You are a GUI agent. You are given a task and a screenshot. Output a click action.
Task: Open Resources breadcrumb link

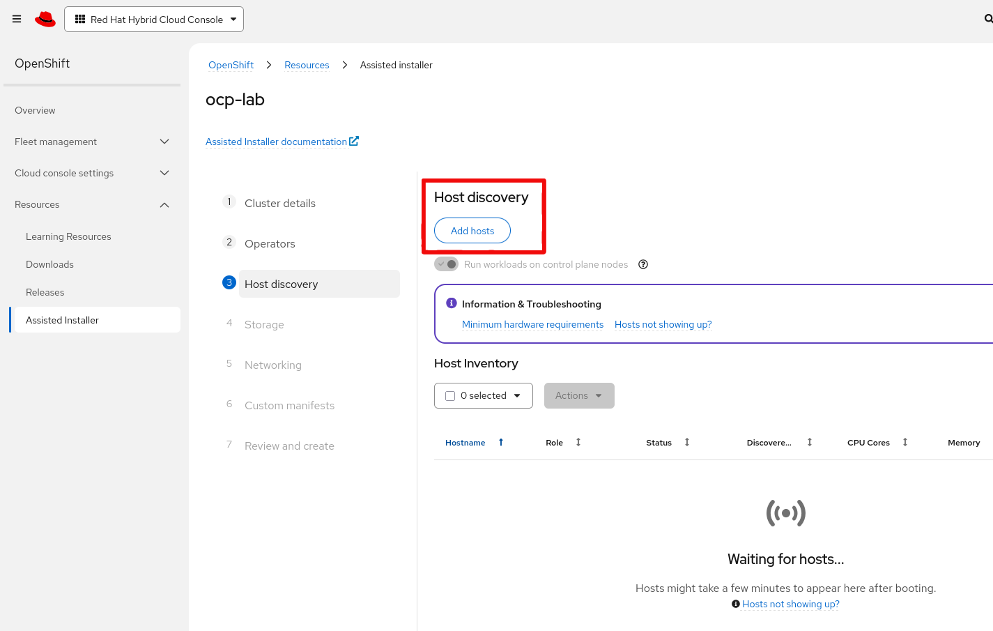click(307, 65)
